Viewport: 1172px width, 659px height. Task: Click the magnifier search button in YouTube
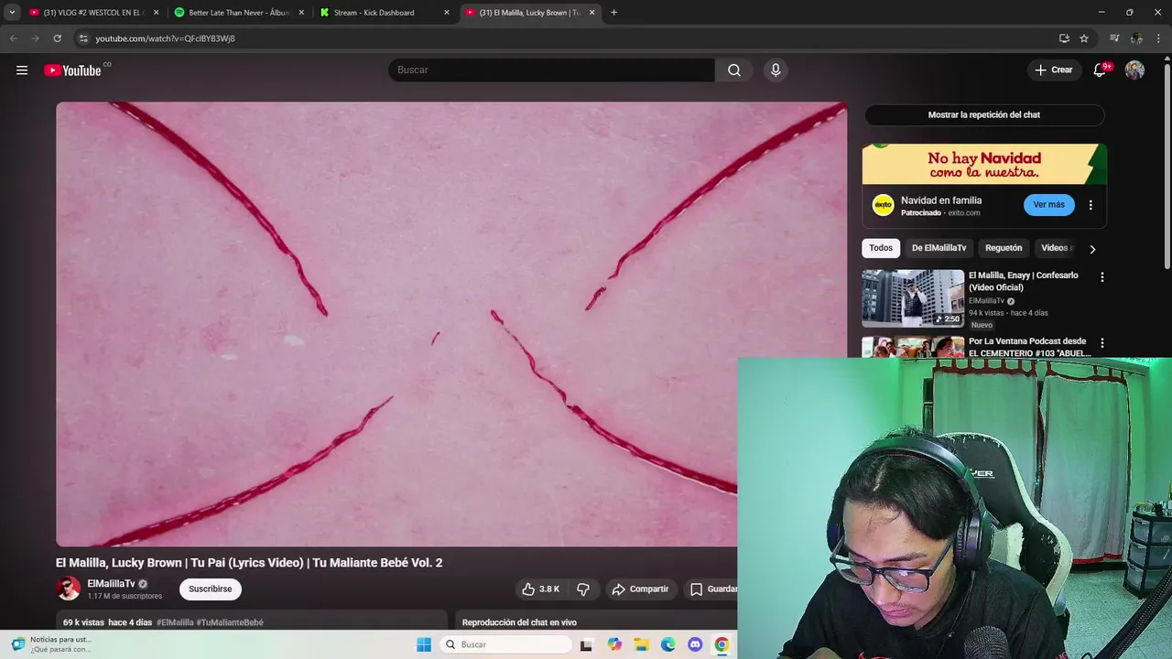click(x=734, y=70)
